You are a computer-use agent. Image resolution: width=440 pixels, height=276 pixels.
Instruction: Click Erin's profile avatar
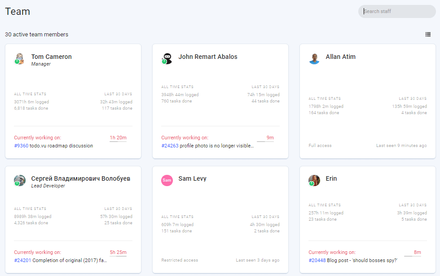click(x=314, y=180)
